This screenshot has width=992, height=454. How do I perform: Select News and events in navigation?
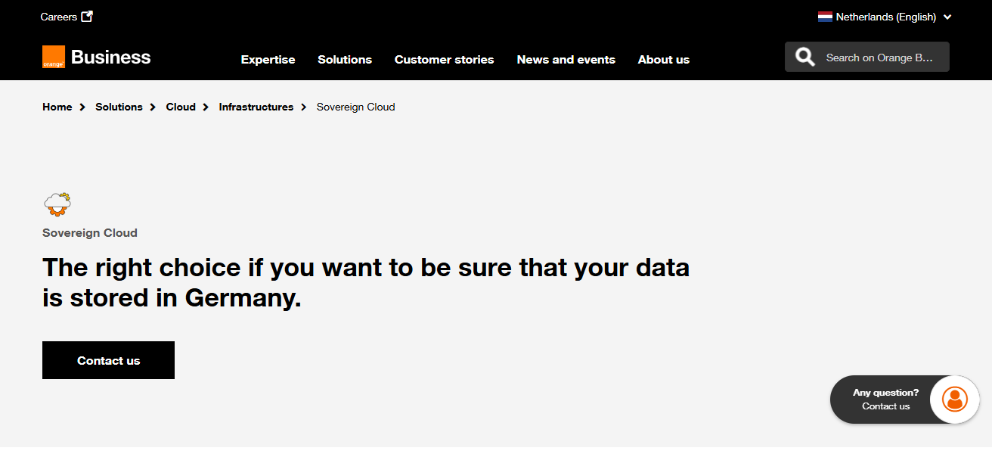click(x=566, y=59)
